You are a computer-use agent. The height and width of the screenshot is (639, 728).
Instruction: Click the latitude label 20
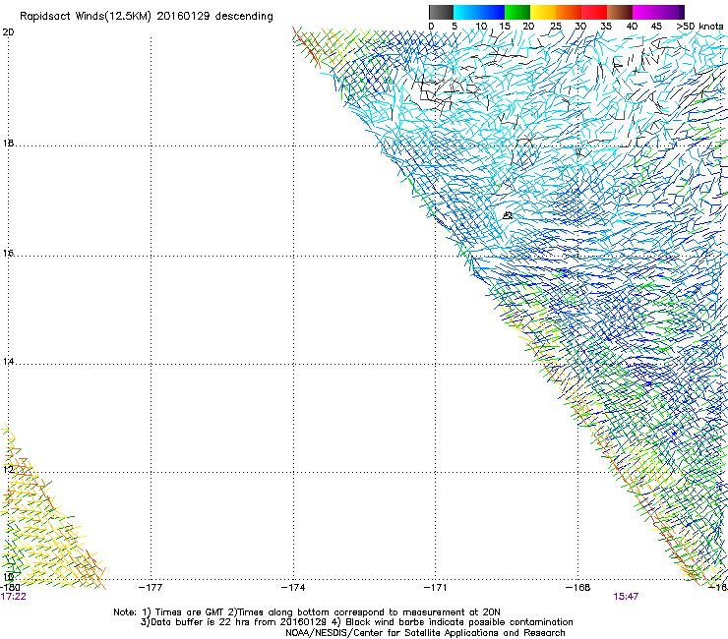(8, 32)
